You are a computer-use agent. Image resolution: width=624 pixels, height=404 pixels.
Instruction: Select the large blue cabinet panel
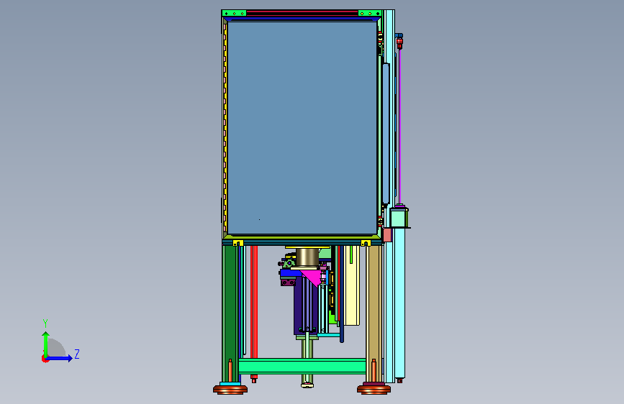tap(302, 128)
